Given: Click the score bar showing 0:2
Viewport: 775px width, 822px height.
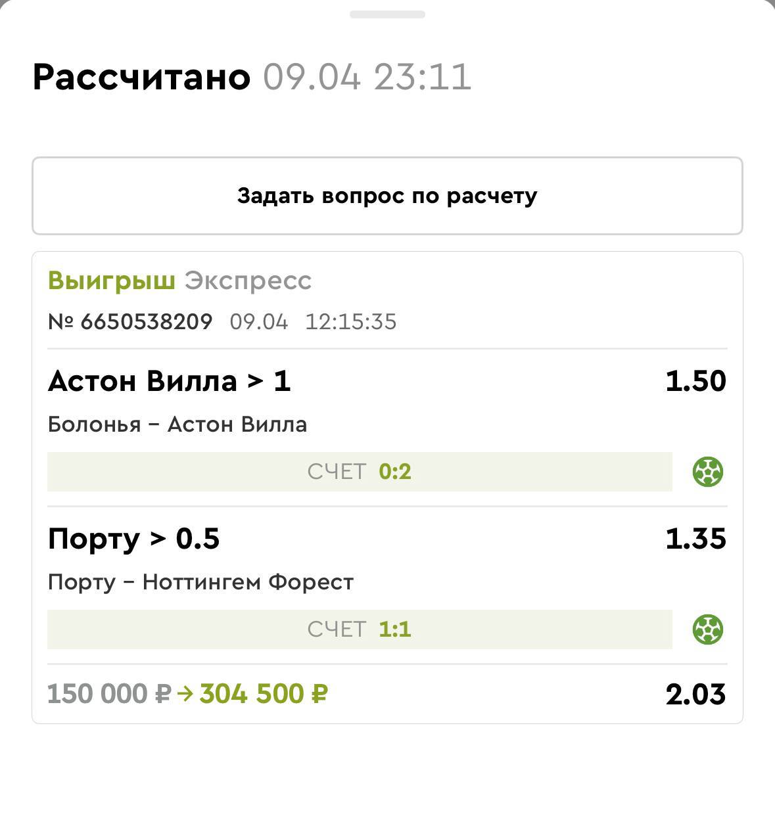Looking at the screenshot, I should tap(360, 472).
